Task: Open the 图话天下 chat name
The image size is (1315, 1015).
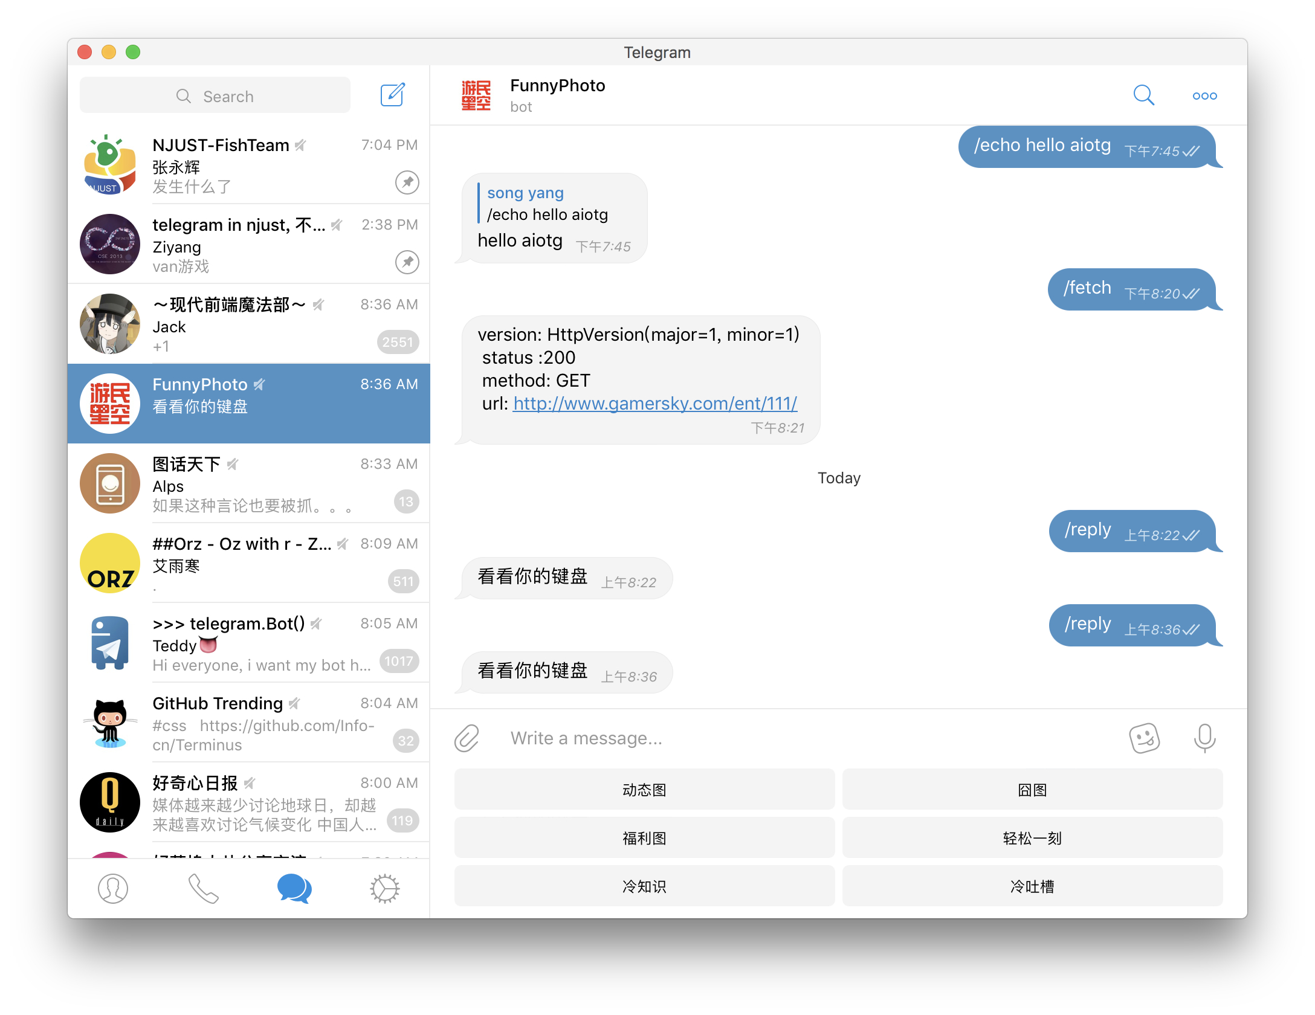Action: (186, 464)
